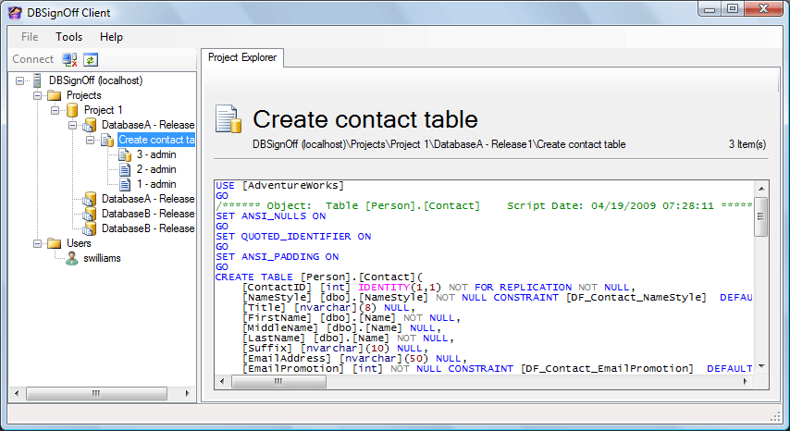Viewport: 790px width, 431px height.
Task: Click the CREATE TABLE [Person].[Contact]( line
Action: coord(319,277)
